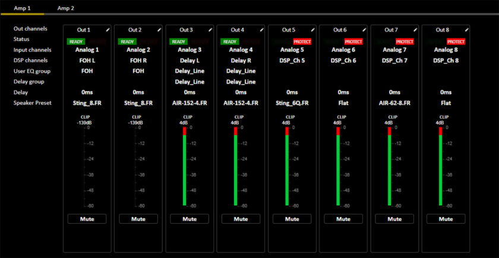The height and width of the screenshot is (258, 499).
Task: Click the pencil icon on Out 8
Action: click(466, 29)
